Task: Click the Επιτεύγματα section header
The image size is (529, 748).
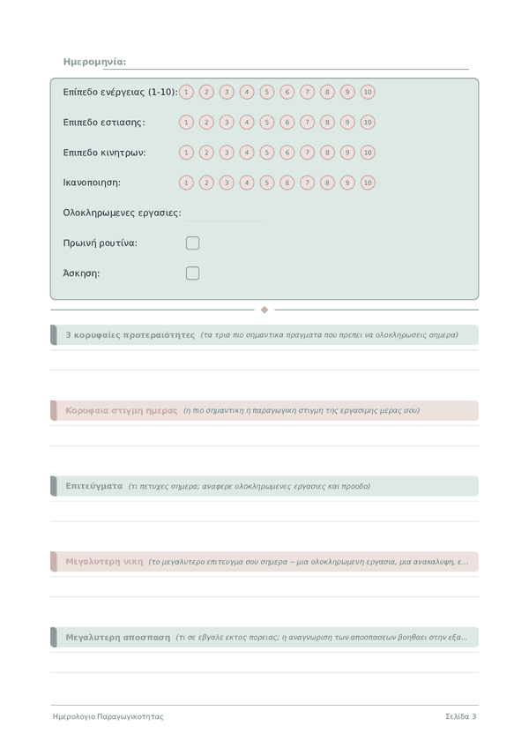Action: click(264, 486)
